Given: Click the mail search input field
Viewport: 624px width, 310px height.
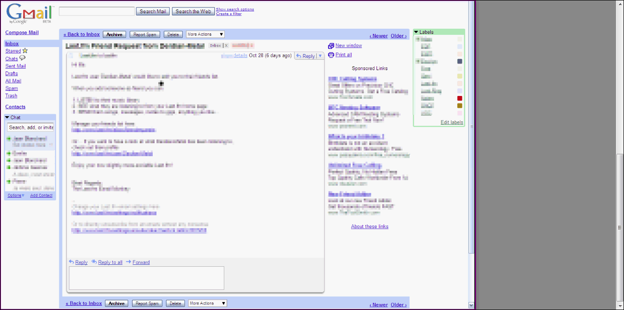Looking at the screenshot, I should click(x=97, y=11).
